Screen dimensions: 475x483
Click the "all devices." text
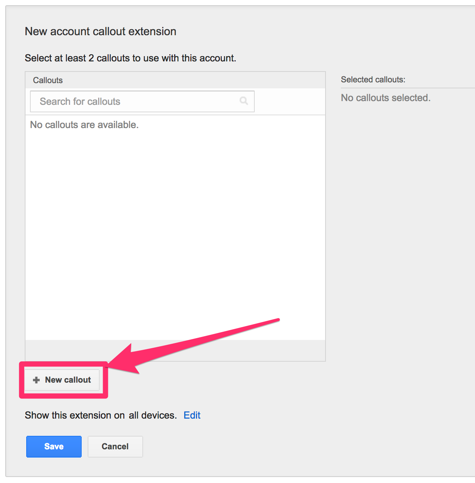click(153, 415)
